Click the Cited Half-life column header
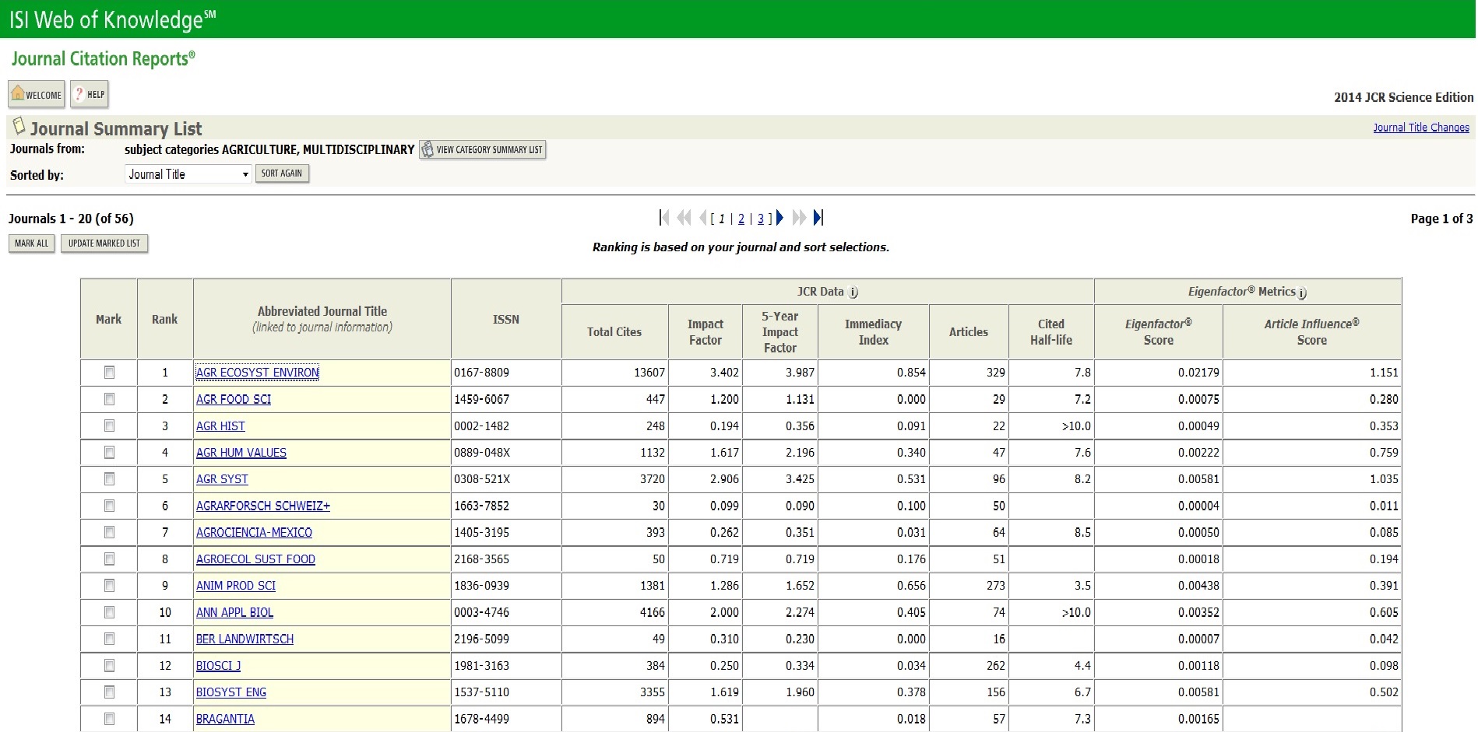Viewport: 1478px width, 732px height. pyautogui.click(x=1051, y=332)
